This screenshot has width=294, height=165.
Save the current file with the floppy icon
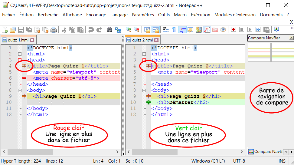pyautogui.click(x=21, y=30)
